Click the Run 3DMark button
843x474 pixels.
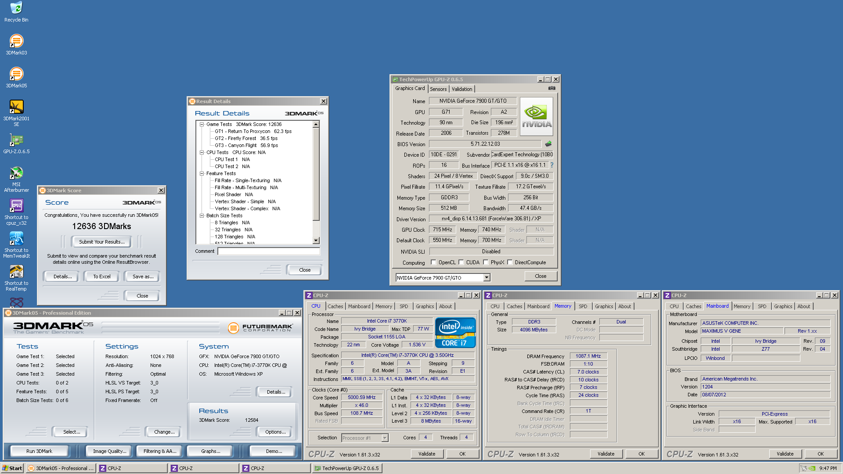click(39, 451)
